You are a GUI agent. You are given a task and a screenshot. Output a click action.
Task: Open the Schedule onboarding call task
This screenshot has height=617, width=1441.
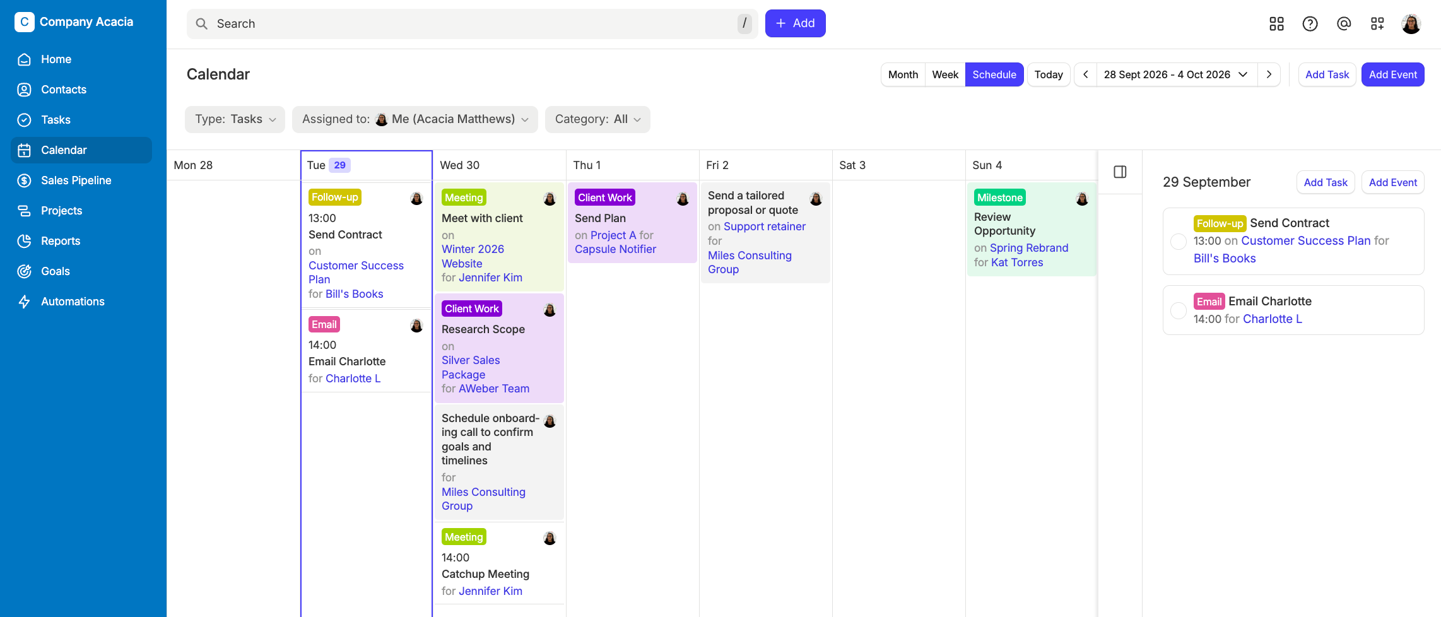click(x=490, y=439)
